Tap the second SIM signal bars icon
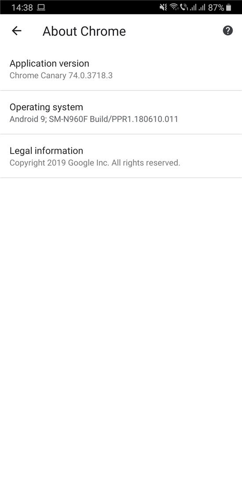Viewport: 242px width, 497px height. [202, 7]
